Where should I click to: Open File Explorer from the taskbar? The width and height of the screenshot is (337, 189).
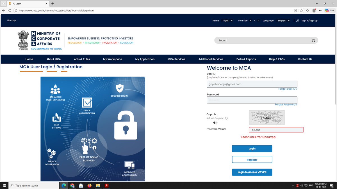(98, 185)
